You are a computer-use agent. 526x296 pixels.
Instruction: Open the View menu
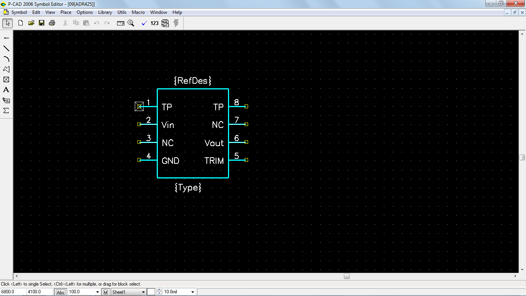tap(50, 12)
